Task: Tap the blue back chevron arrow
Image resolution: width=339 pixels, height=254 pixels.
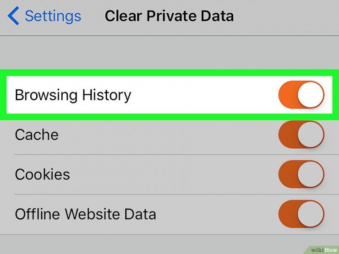Action: tap(13, 16)
